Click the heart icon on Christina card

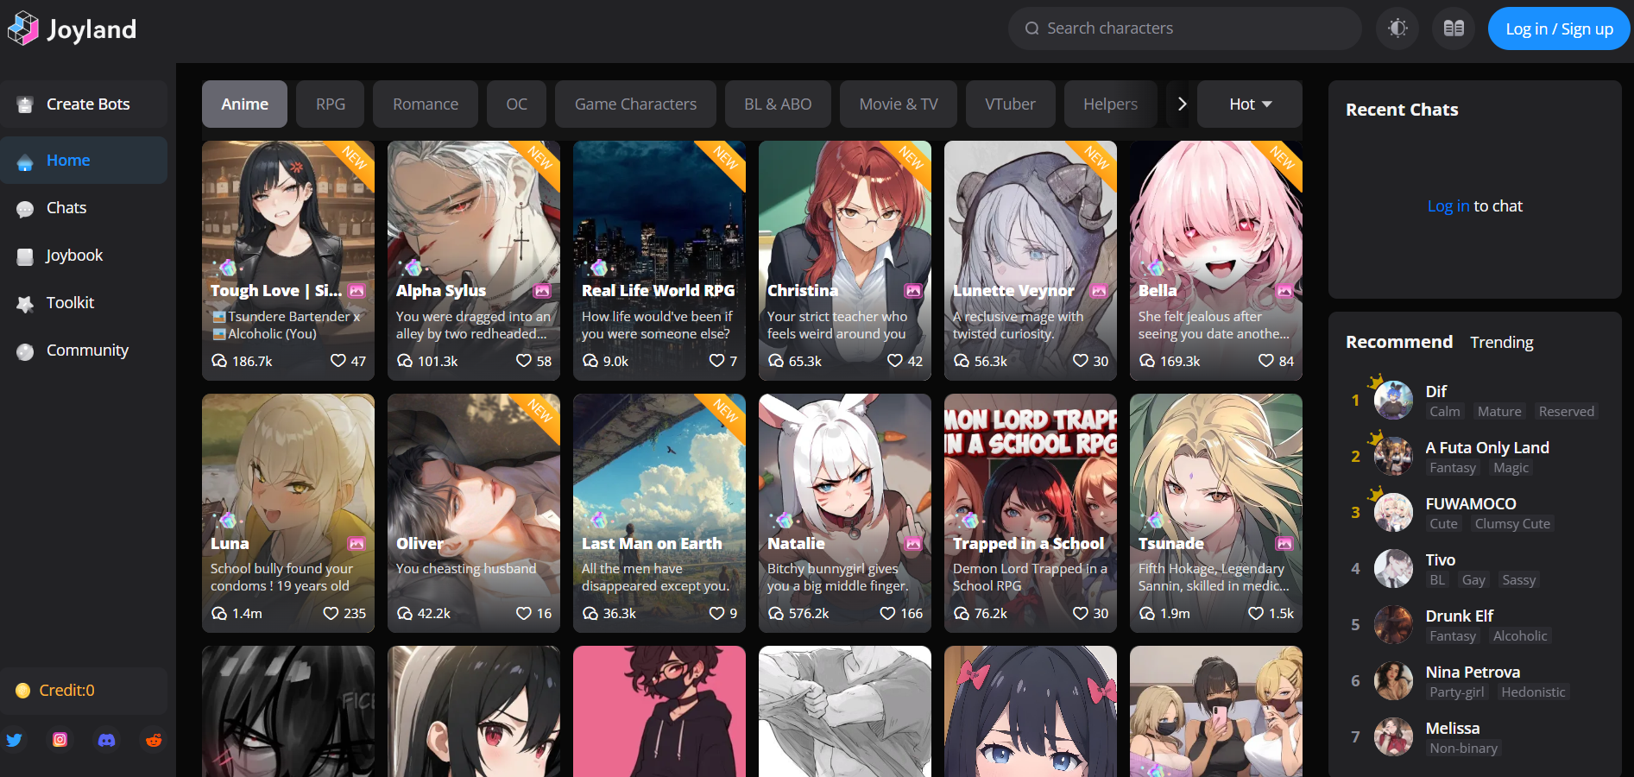click(895, 361)
